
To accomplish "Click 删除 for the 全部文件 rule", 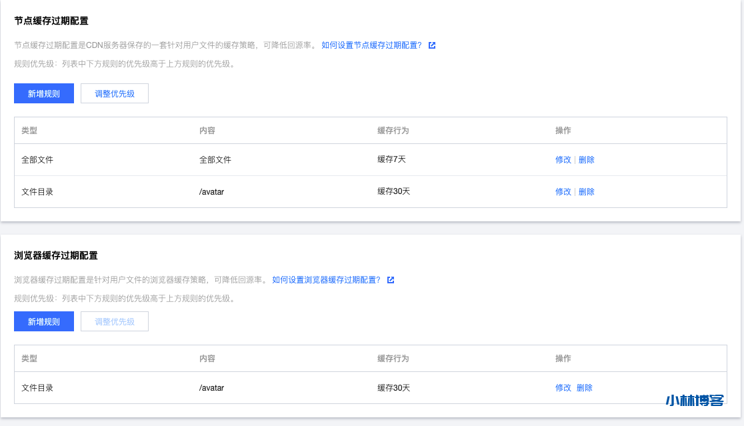I will coord(586,159).
